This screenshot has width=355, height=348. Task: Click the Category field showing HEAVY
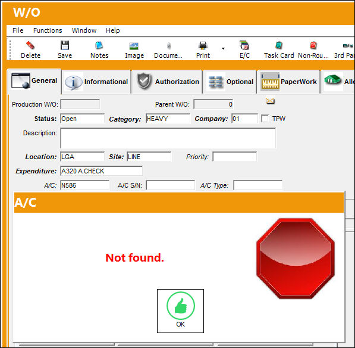pos(168,119)
